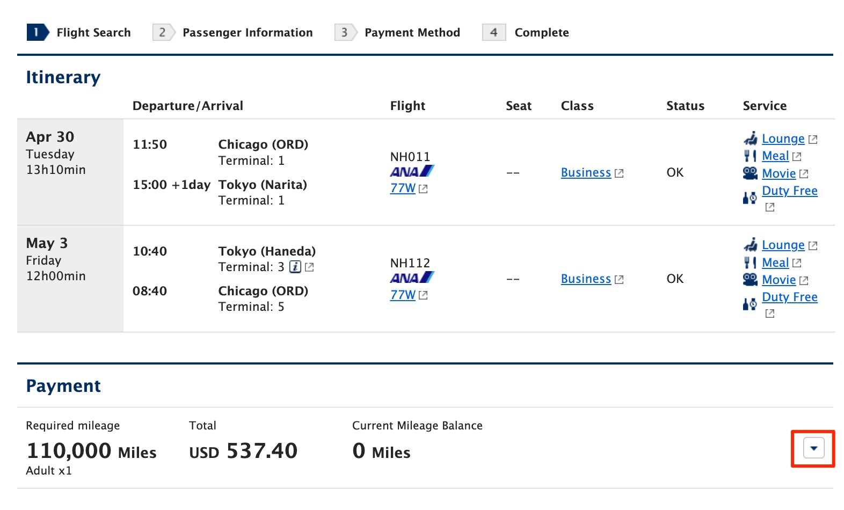Viewport: 844px width, 510px height.
Task: Open Business class link for NH011
Action: coord(586,173)
